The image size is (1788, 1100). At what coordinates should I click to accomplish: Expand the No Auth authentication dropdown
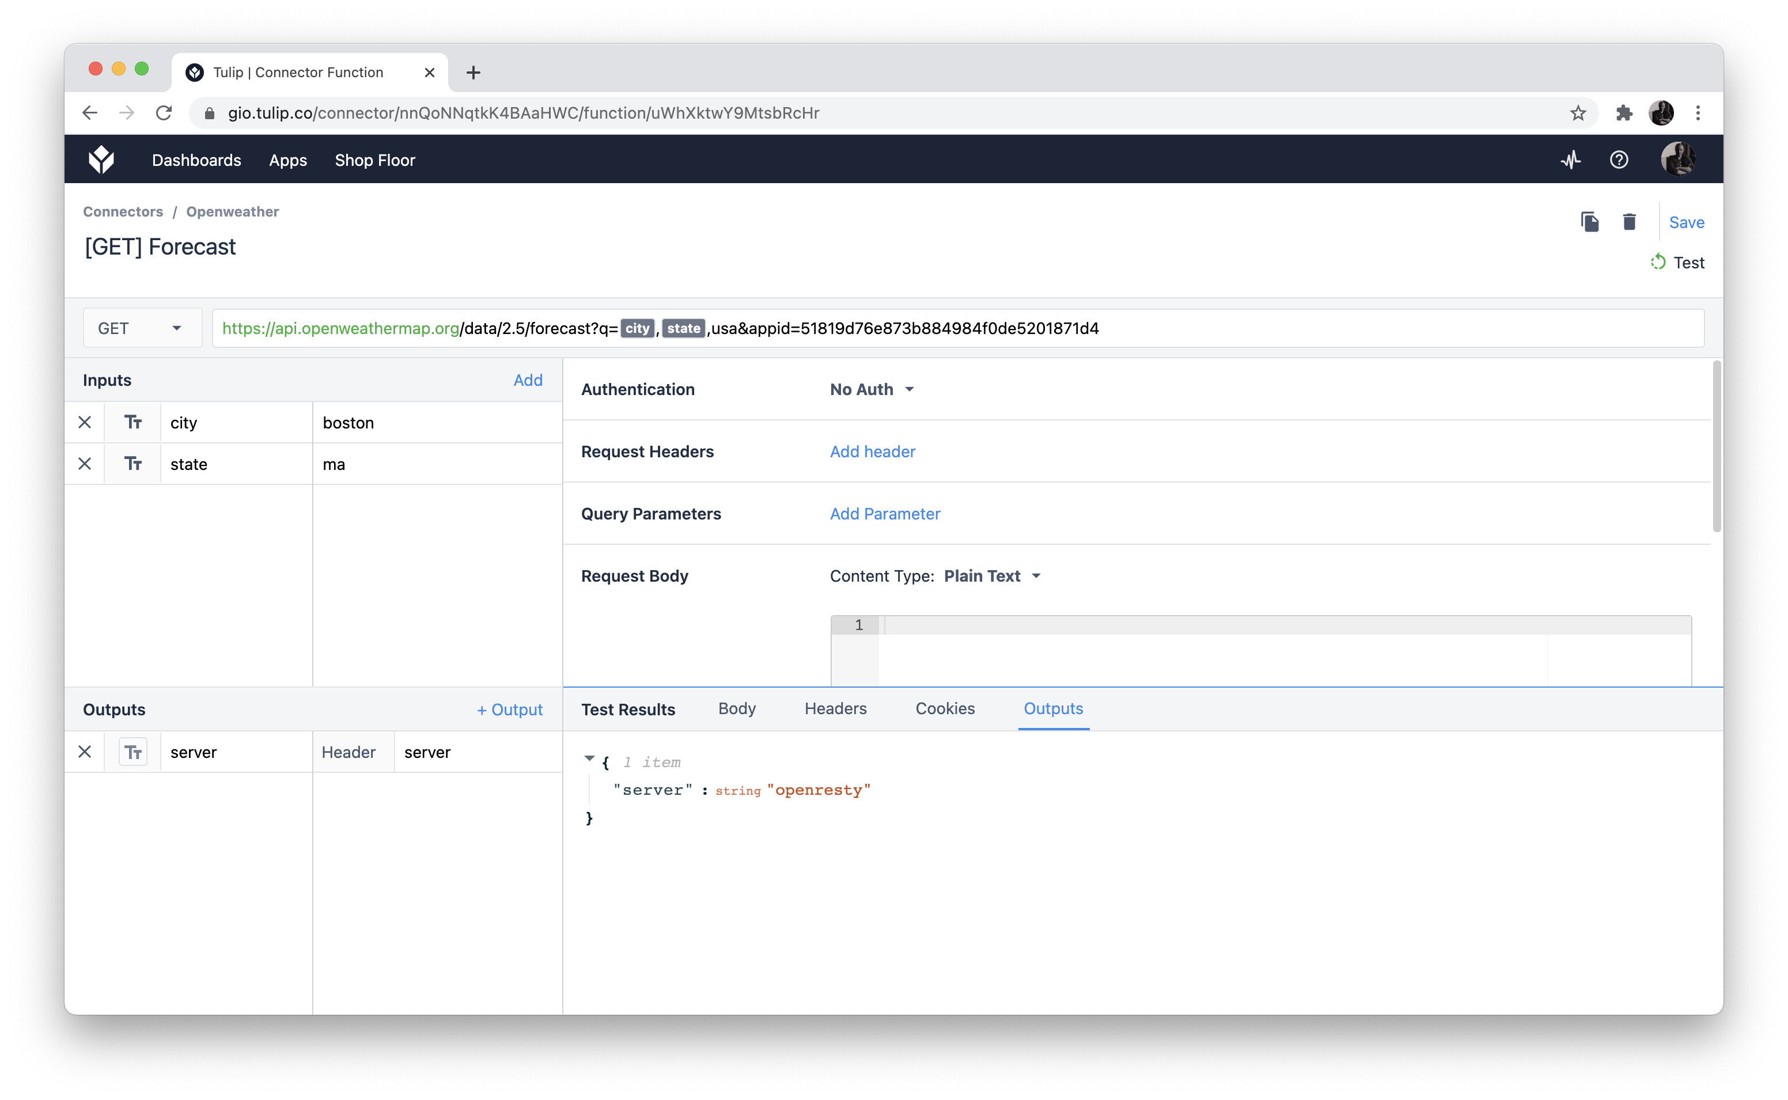[872, 390]
